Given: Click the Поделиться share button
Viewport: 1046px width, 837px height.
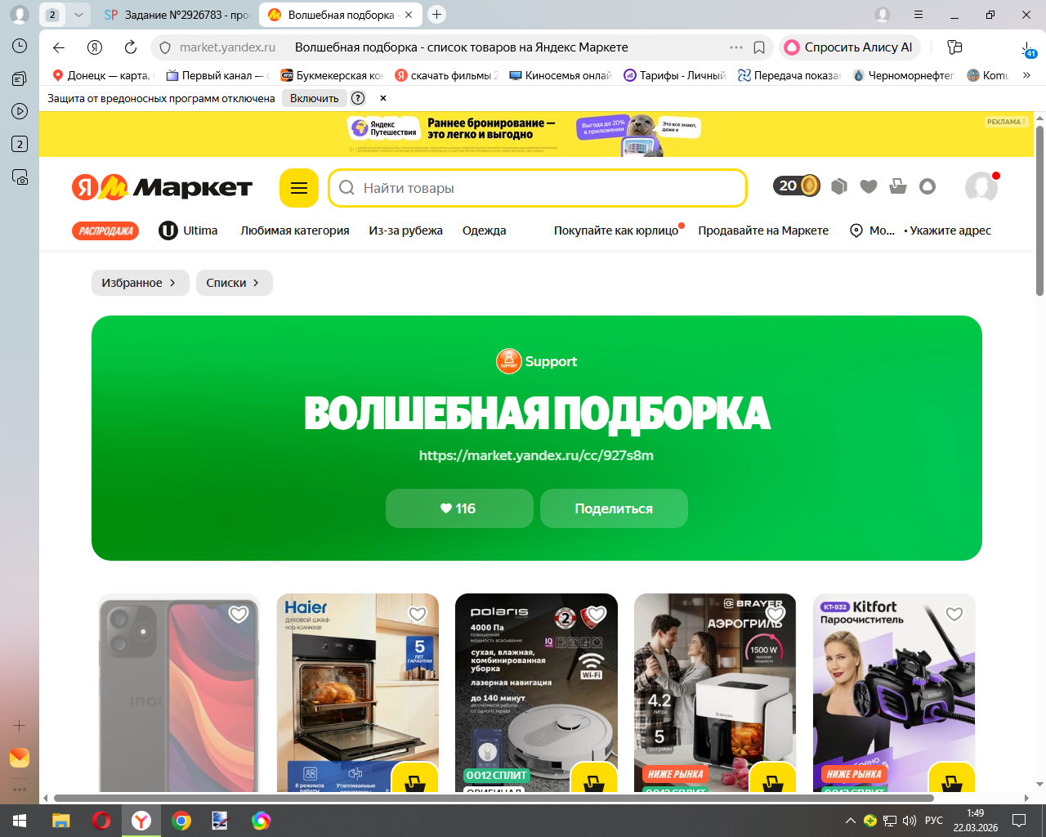Looking at the screenshot, I should 614,508.
